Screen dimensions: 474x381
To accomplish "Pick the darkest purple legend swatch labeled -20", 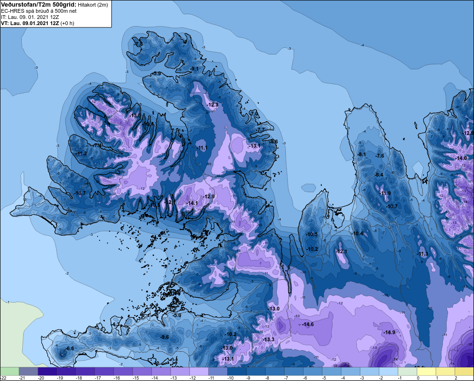I will [x=47, y=371].
